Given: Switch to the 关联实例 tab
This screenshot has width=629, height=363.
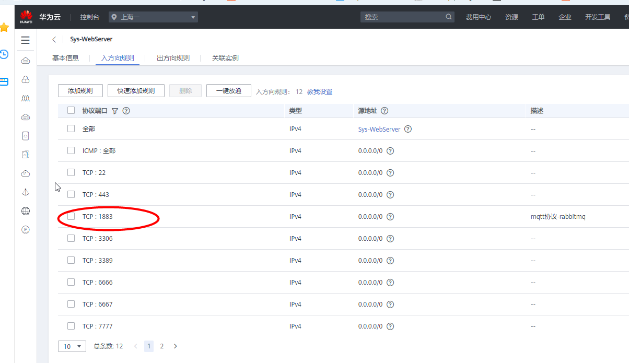Looking at the screenshot, I should (x=225, y=58).
